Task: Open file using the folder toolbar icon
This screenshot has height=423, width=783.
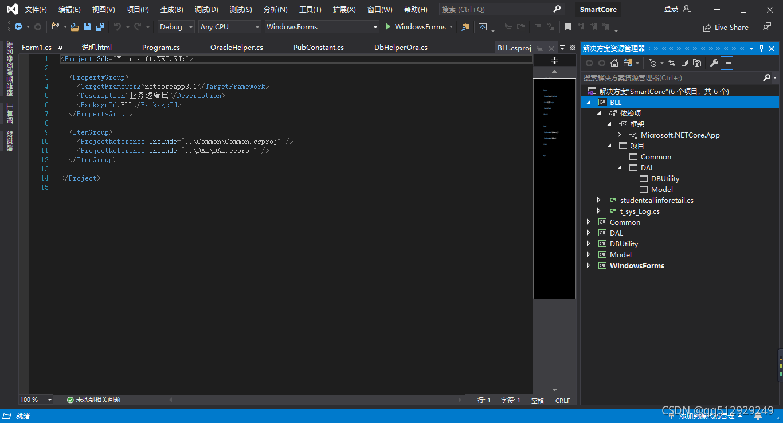Action: [x=75, y=27]
